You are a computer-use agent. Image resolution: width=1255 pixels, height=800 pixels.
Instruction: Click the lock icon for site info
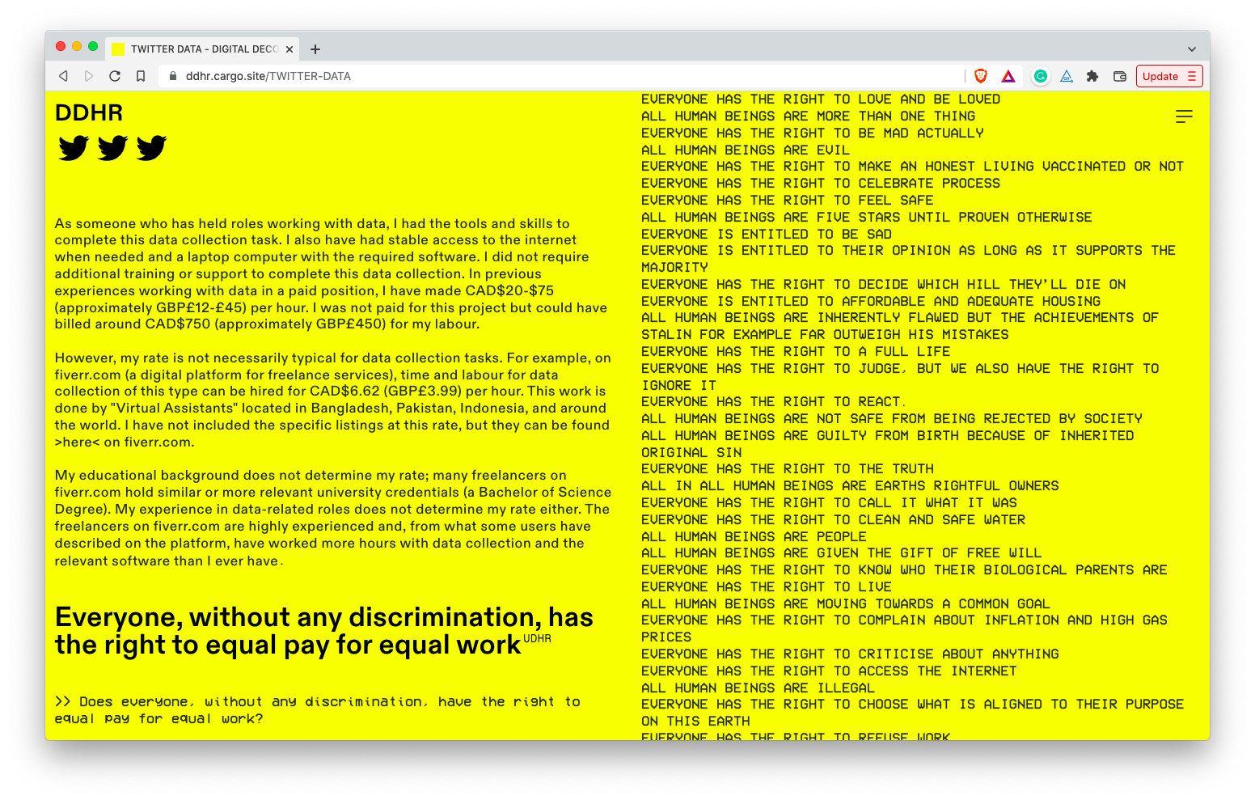pyautogui.click(x=172, y=76)
